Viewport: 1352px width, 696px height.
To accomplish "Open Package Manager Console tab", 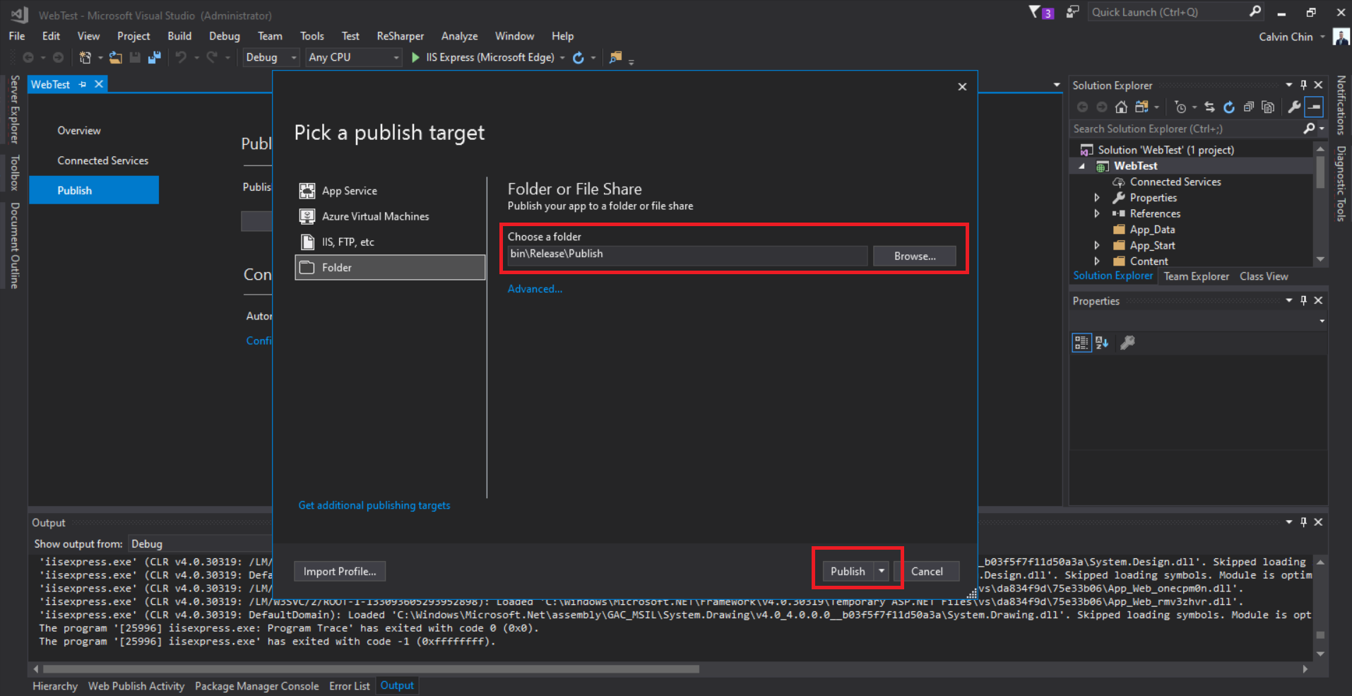I will [257, 686].
